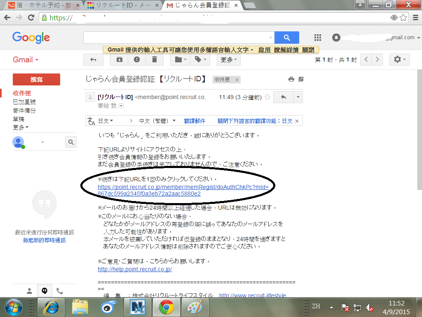Viewport: 422px width, 317px height.
Task: Switch to 宿・ホテル予約 browser tab
Action: tap(44, 5)
